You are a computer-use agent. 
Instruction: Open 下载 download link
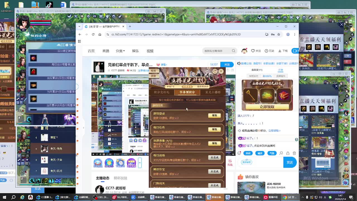pos(283,51)
